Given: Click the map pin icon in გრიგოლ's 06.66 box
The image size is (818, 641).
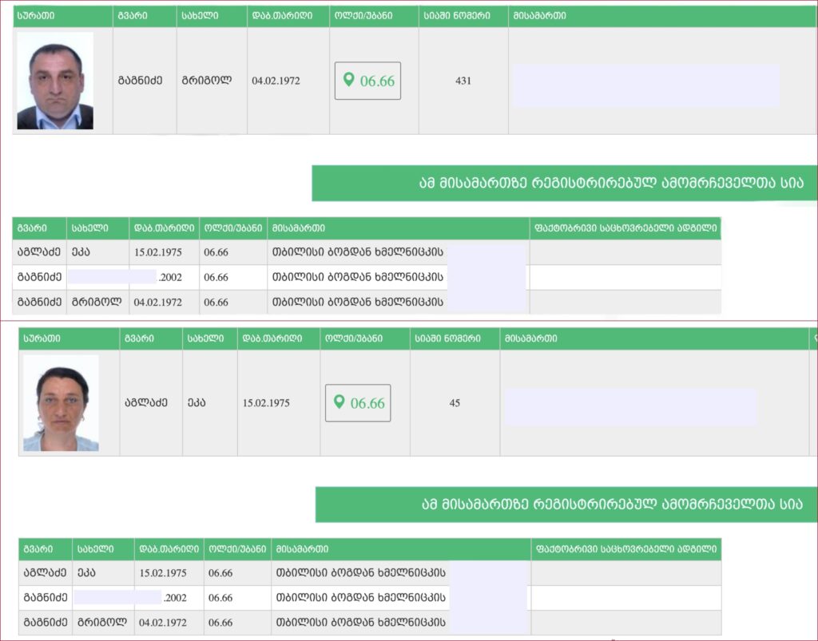Looking at the screenshot, I should click(x=349, y=80).
